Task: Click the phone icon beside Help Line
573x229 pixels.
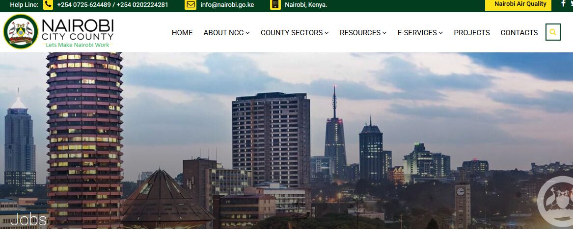Action: [x=48, y=5]
